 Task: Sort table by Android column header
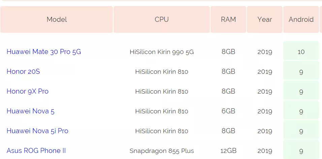point(301,19)
